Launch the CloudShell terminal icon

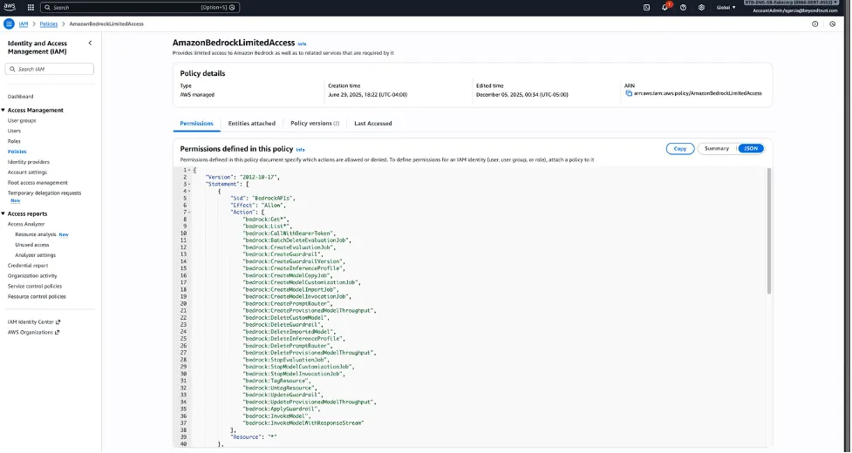pos(646,8)
